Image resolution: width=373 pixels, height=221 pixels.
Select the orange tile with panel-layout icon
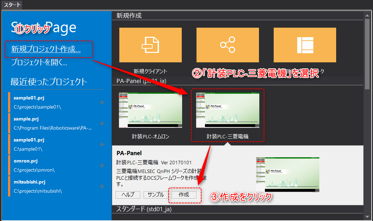point(305,45)
